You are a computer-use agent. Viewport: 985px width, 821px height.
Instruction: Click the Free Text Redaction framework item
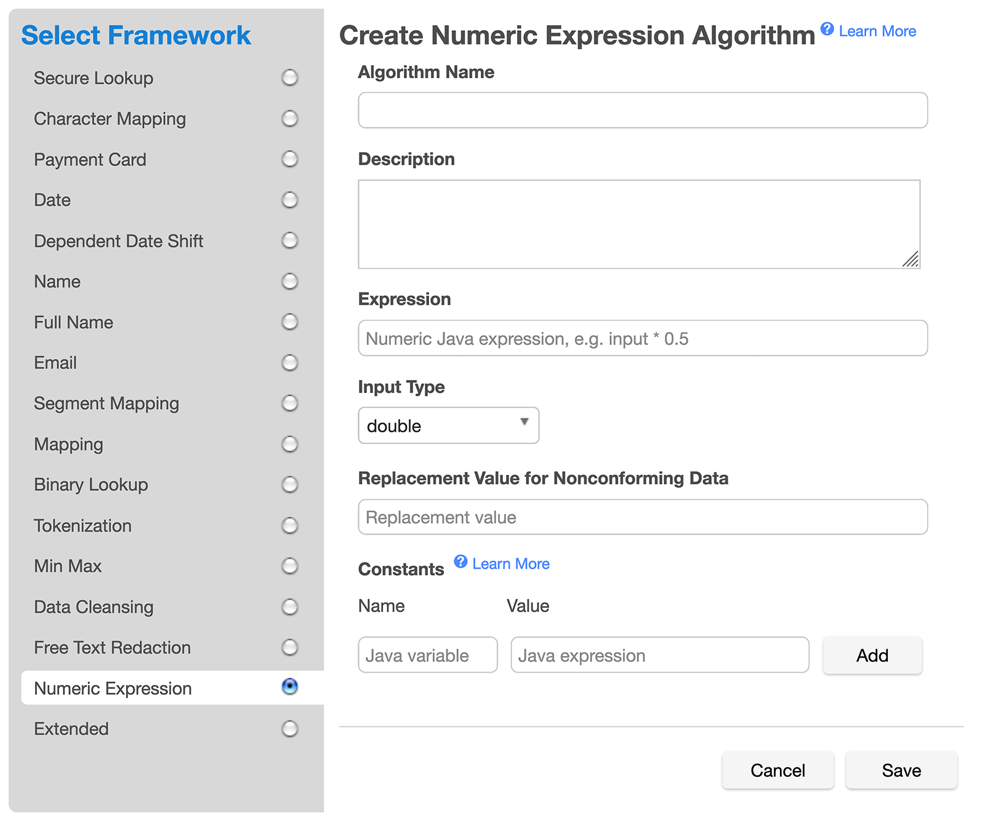pos(112,647)
